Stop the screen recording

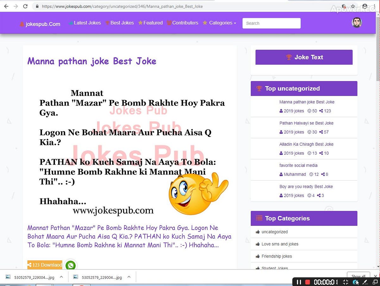(307, 282)
